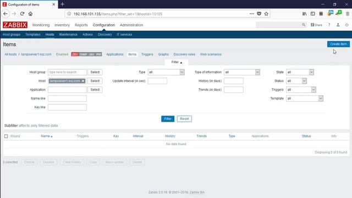The width and height of the screenshot is (352, 198).
Task: Go to the Maintenance submenu
Action: [x=68, y=34]
